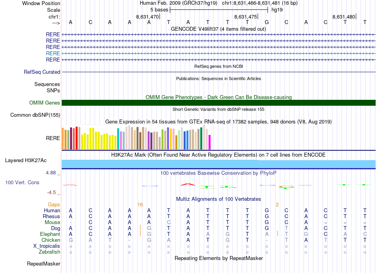376x273 pixels.
Task: Click the chr1:8,631,466-8,631,481 (16 bp) position text
Action: [260, 3]
